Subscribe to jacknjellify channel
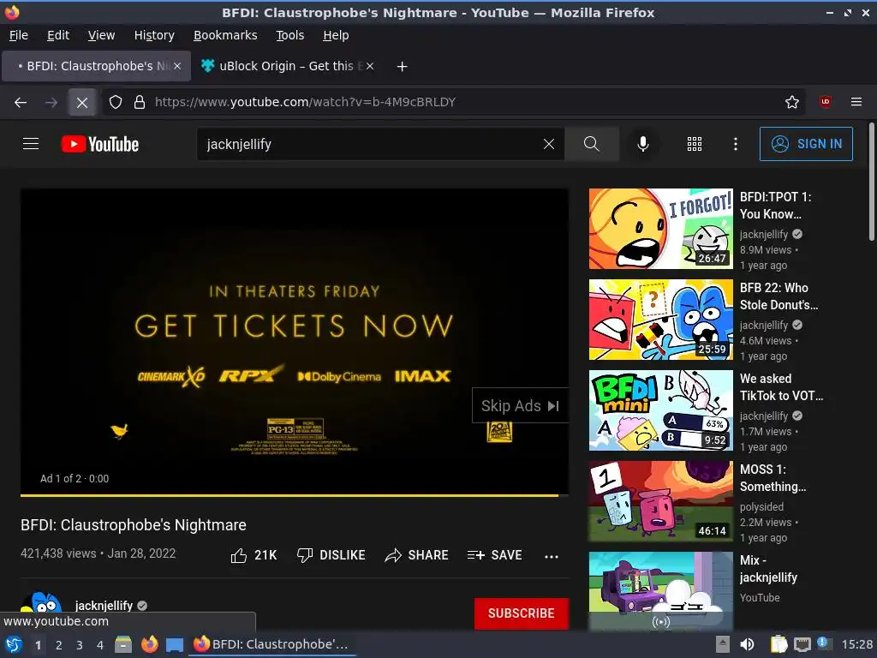 click(522, 613)
